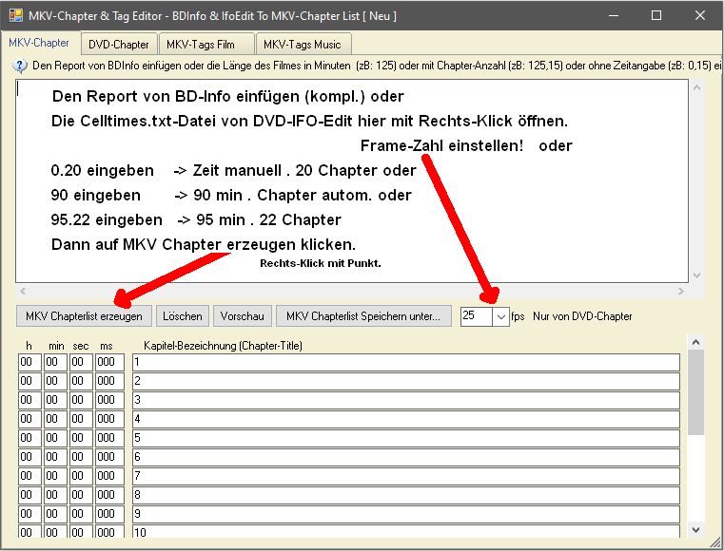
Task: Click chapter title field for chapter 3
Action: point(406,400)
